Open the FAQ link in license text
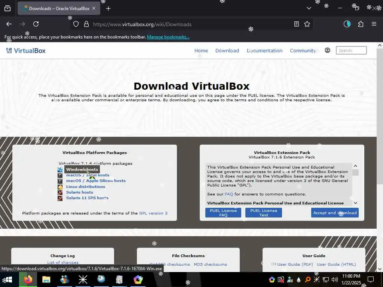Viewport: 383px width, 287px height. [x=229, y=194]
